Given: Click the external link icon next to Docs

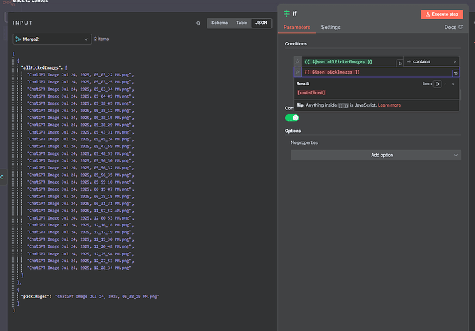Looking at the screenshot, I should coord(461,27).
